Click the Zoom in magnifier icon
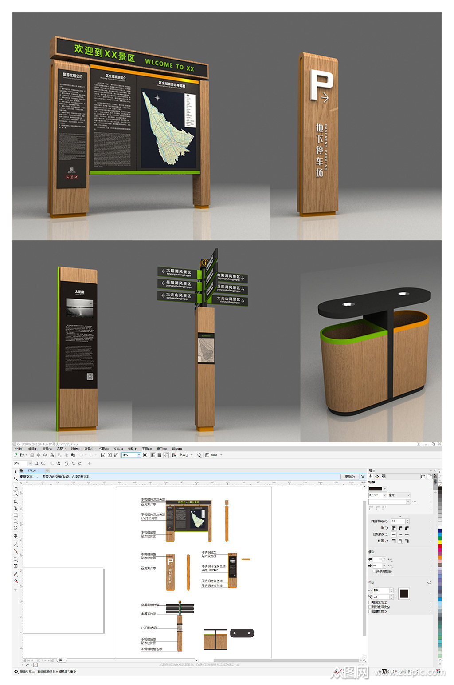This screenshot has width=454, height=685. tap(36, 463)
